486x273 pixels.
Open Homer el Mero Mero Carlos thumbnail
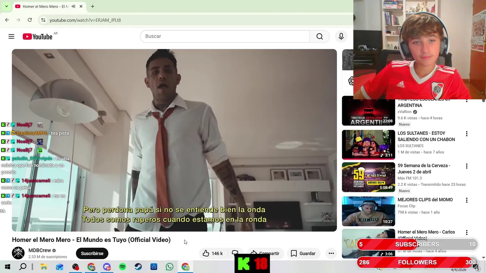point(368,243)
